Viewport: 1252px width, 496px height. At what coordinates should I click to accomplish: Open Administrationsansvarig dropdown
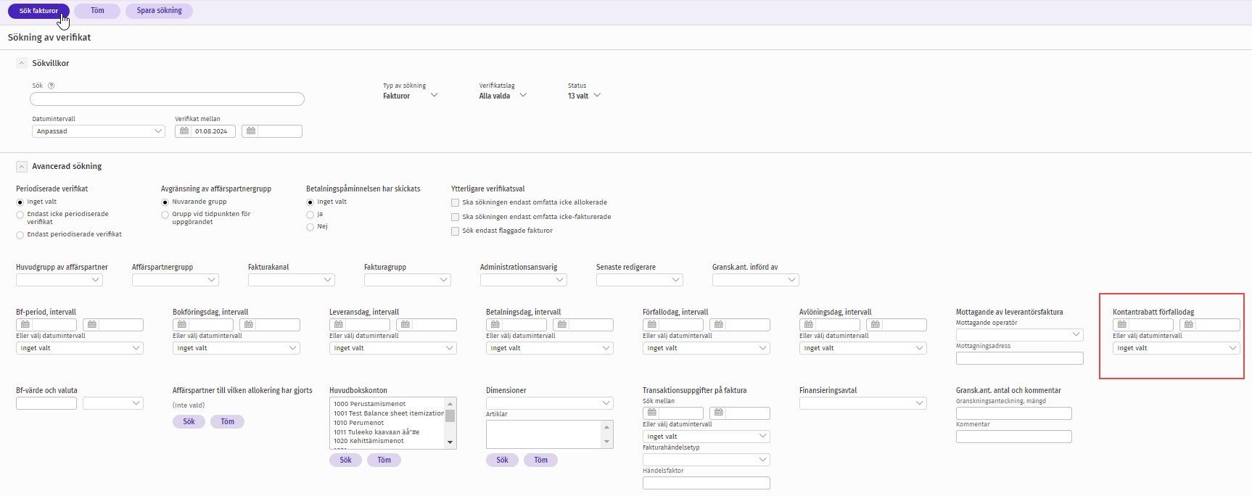[524, 280]
